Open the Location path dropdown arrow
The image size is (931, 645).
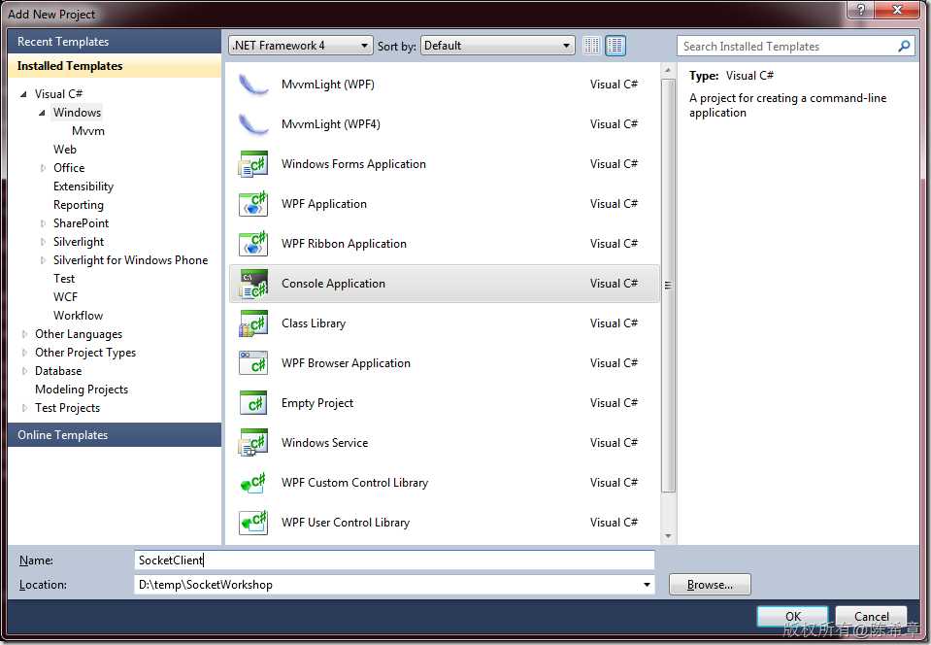click(646, 585)
